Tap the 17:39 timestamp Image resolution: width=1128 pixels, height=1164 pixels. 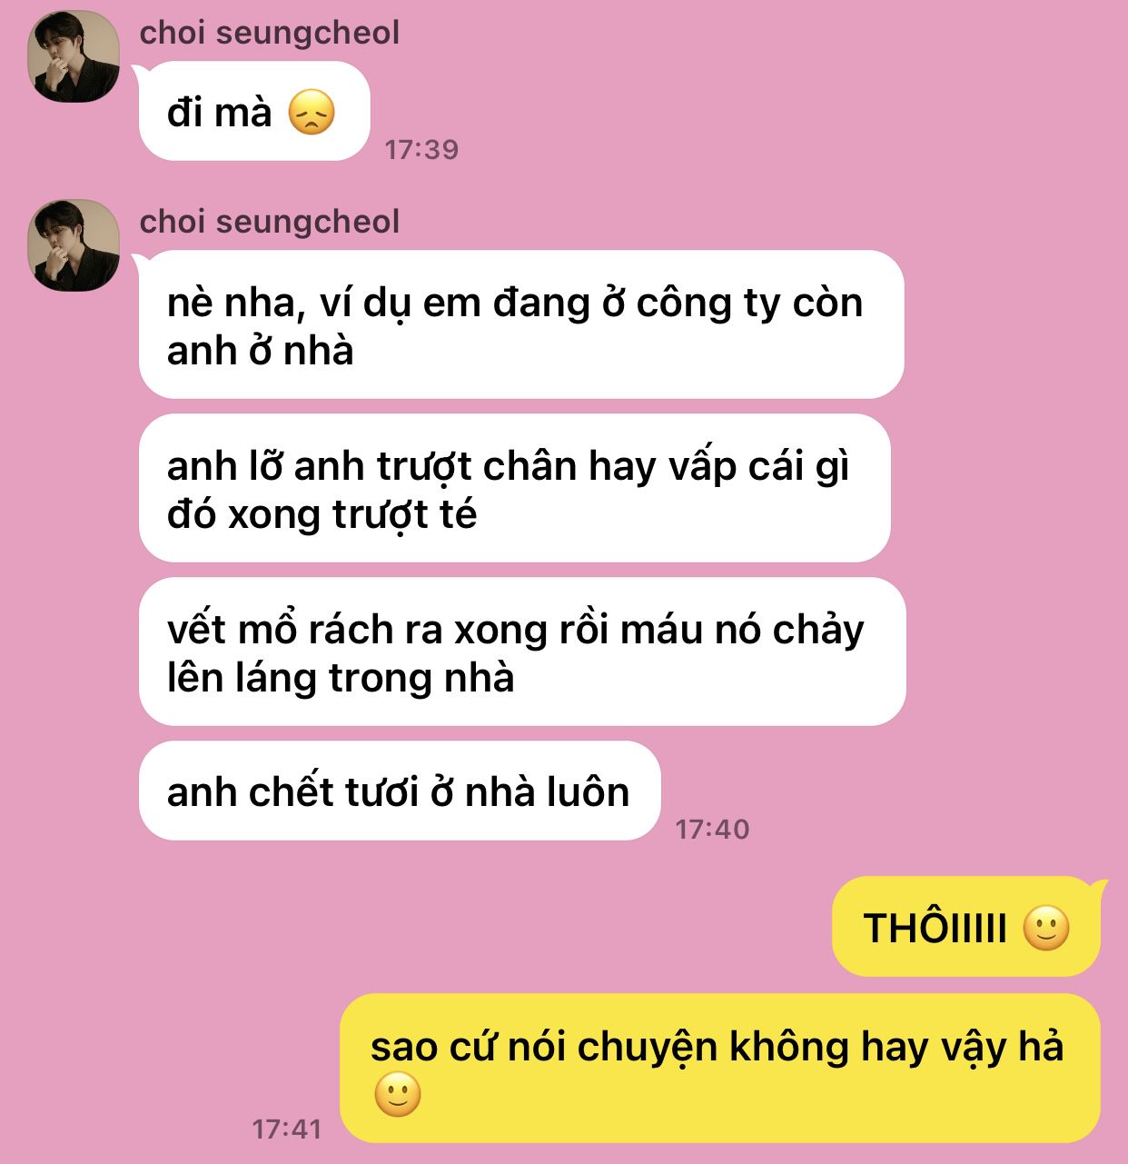click(x=421, y=149)
